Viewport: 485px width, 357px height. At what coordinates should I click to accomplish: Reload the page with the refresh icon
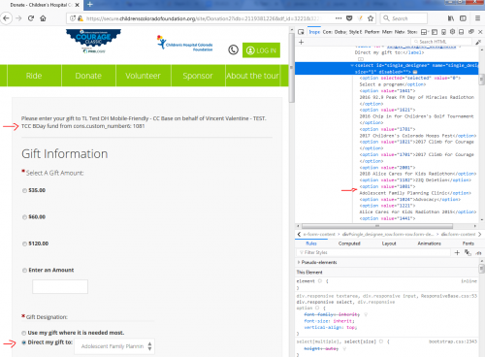31,18
